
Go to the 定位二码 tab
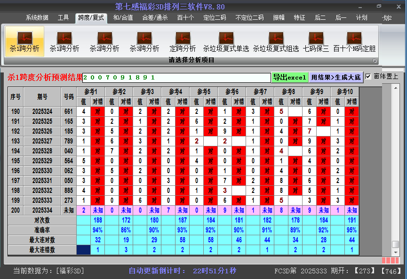(214, 18)
